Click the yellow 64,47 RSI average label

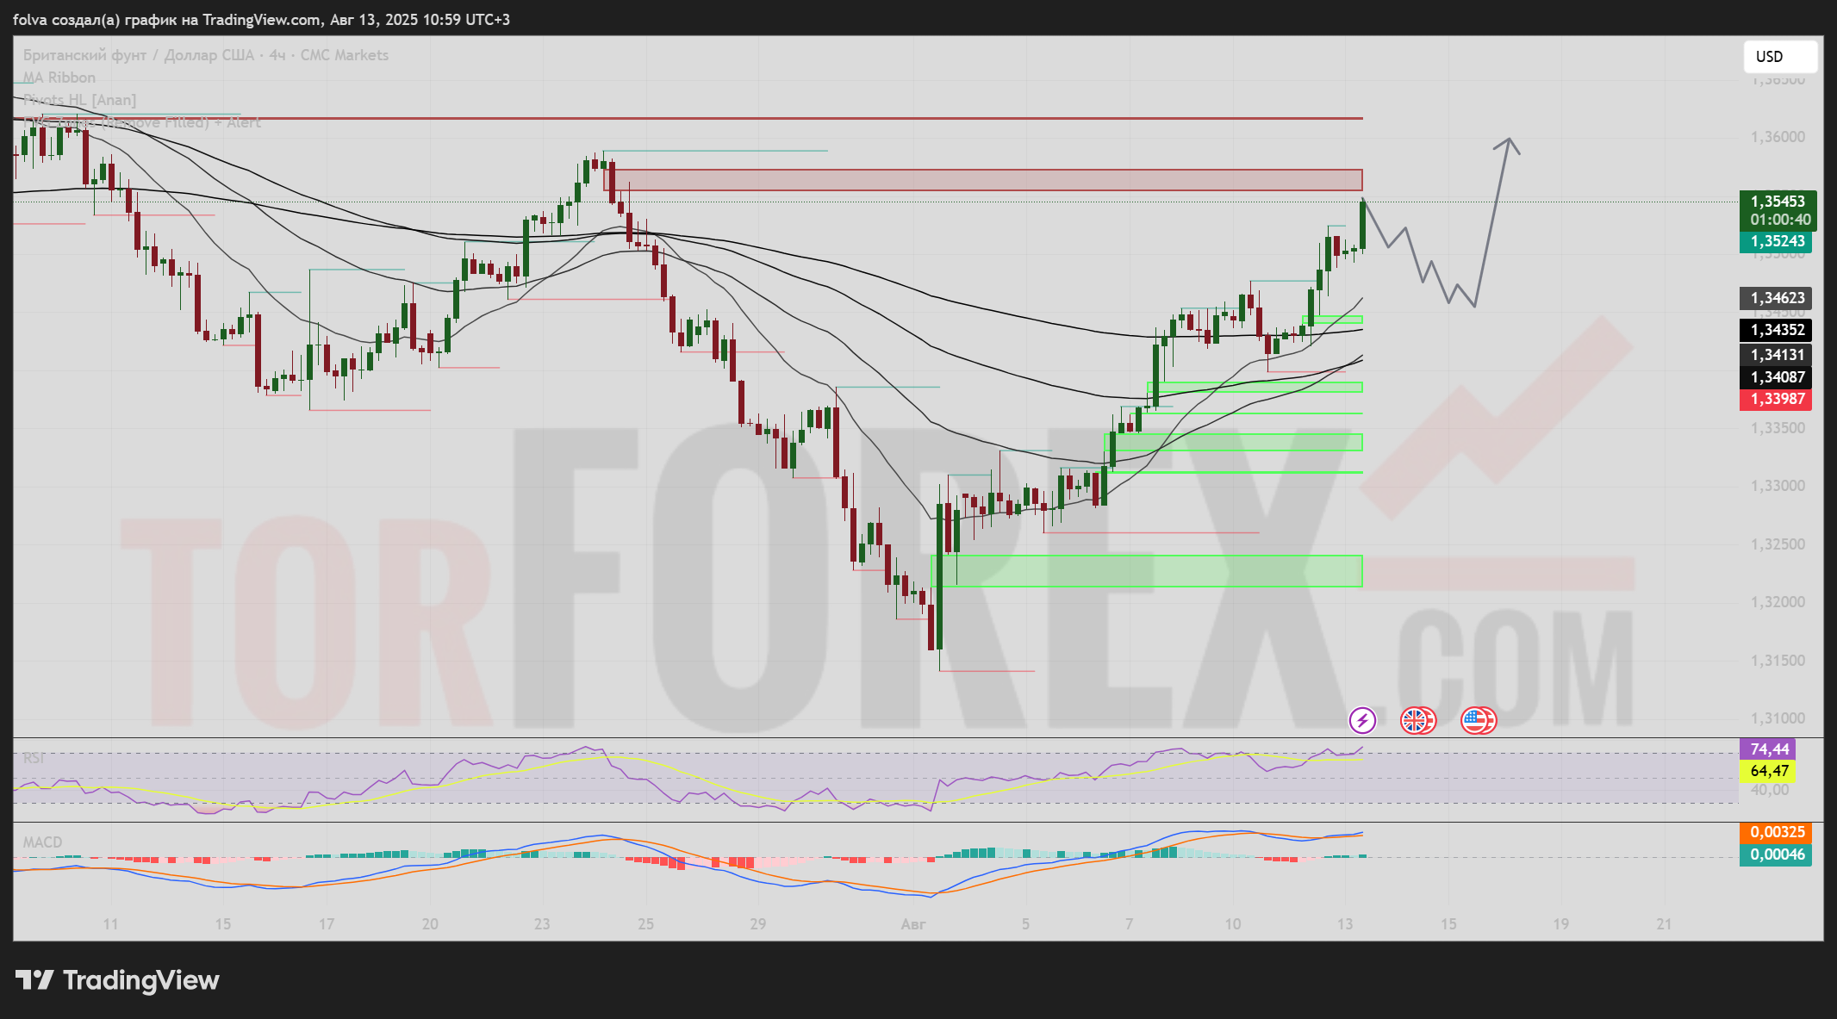point(1770,771)
